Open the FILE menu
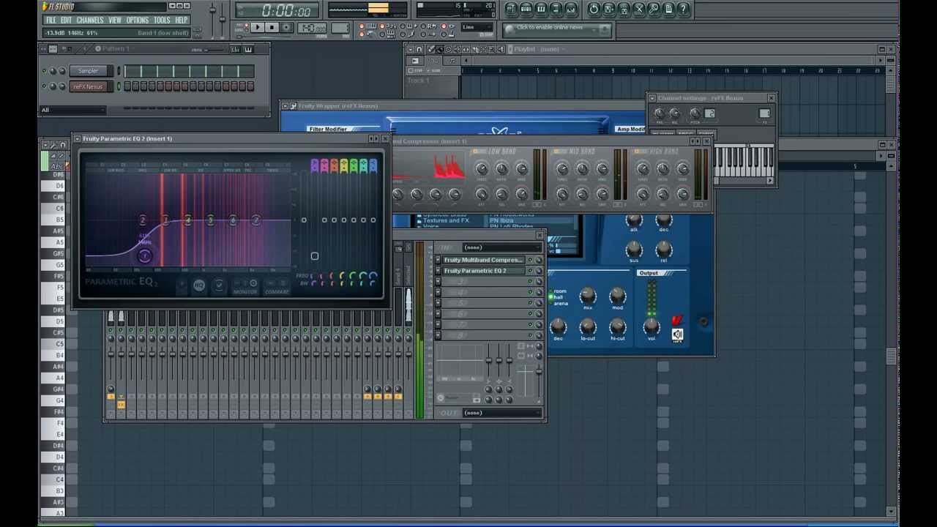The image size is (937, 527). pyautogui.click(x=51, y=20)
